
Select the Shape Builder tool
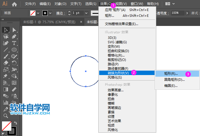click(14, 76)
